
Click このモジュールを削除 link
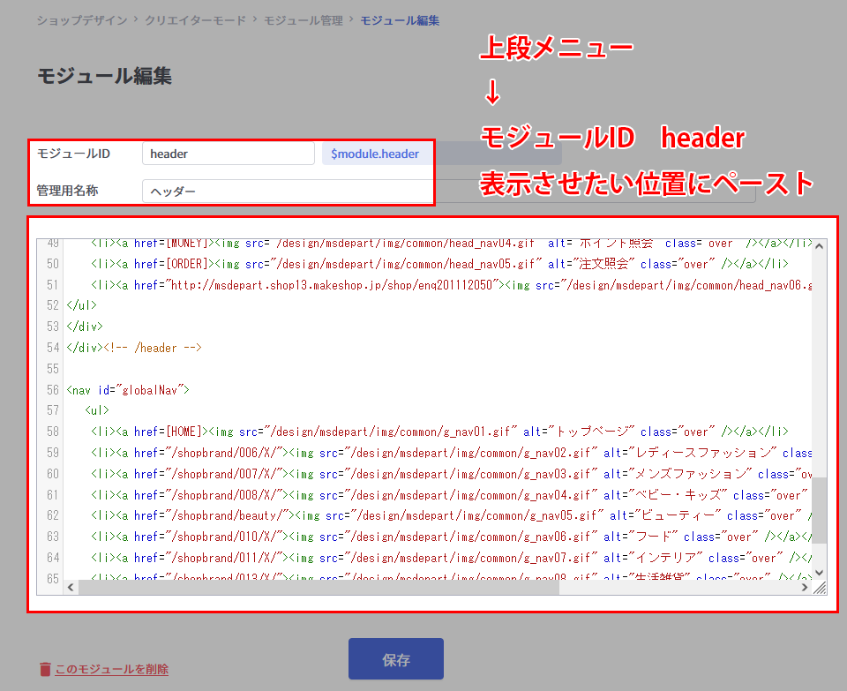coord(112,669)
